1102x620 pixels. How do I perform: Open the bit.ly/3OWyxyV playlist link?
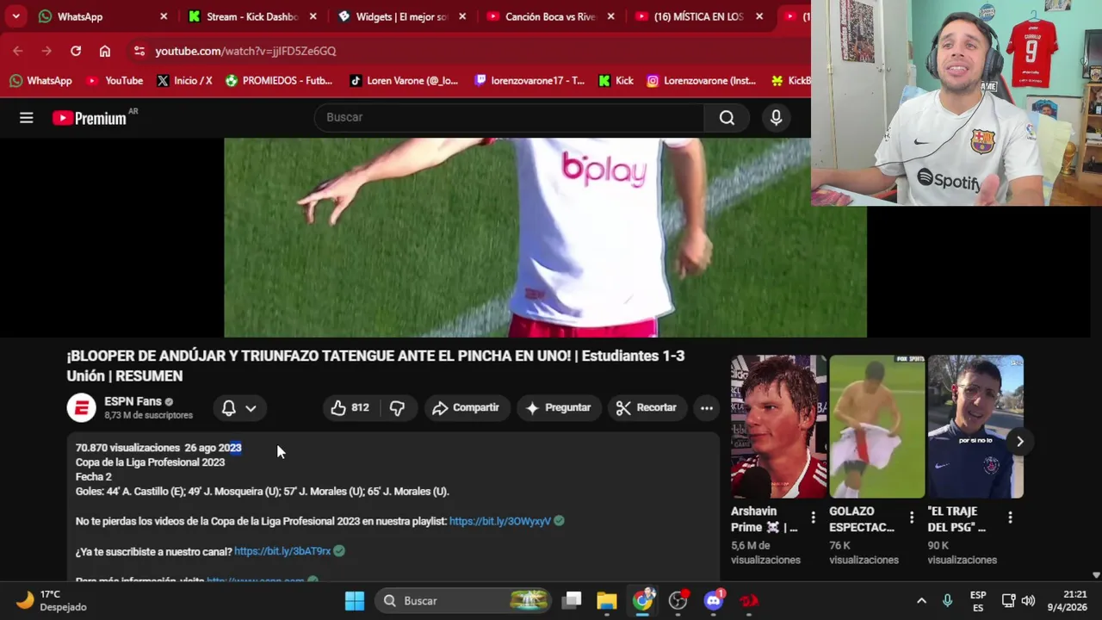tap(499, 521)
